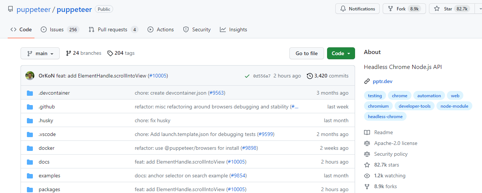Open OrKoN author name link
Image resolution: width=482 pixels, height=193 pixels.
[47, 76]
